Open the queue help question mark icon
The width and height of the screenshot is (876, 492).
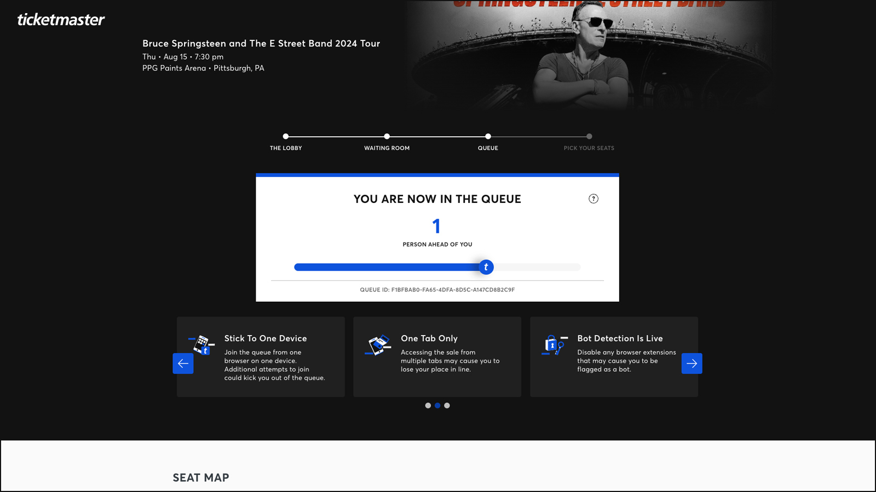[x=593, y=199]
